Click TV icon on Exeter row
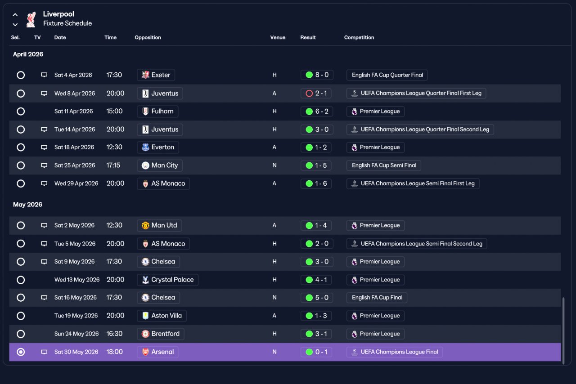 44,75
